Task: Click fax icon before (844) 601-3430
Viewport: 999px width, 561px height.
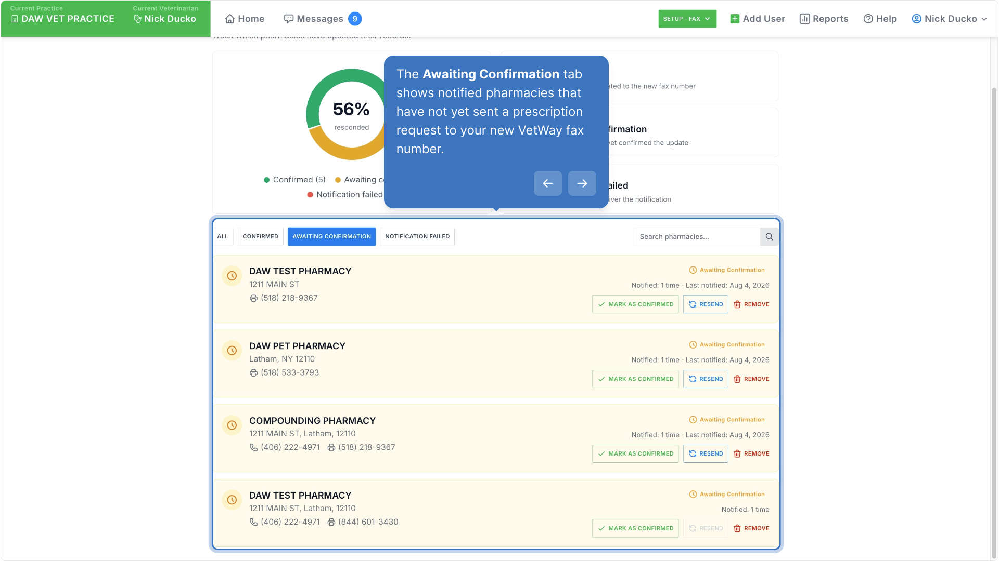Action: coord(331,522)
